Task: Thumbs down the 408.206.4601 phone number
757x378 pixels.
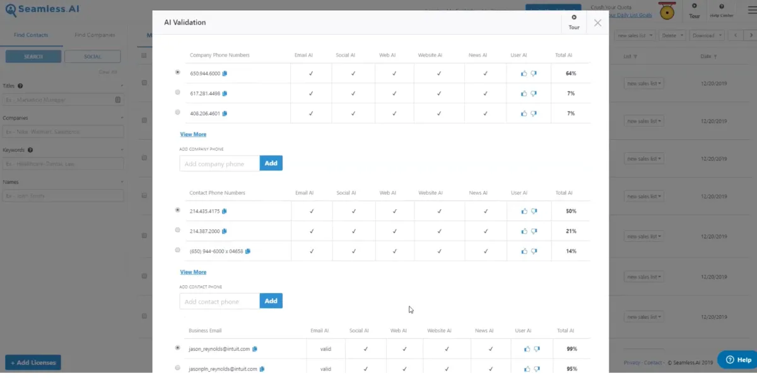Action: click(x=534, y=113)
